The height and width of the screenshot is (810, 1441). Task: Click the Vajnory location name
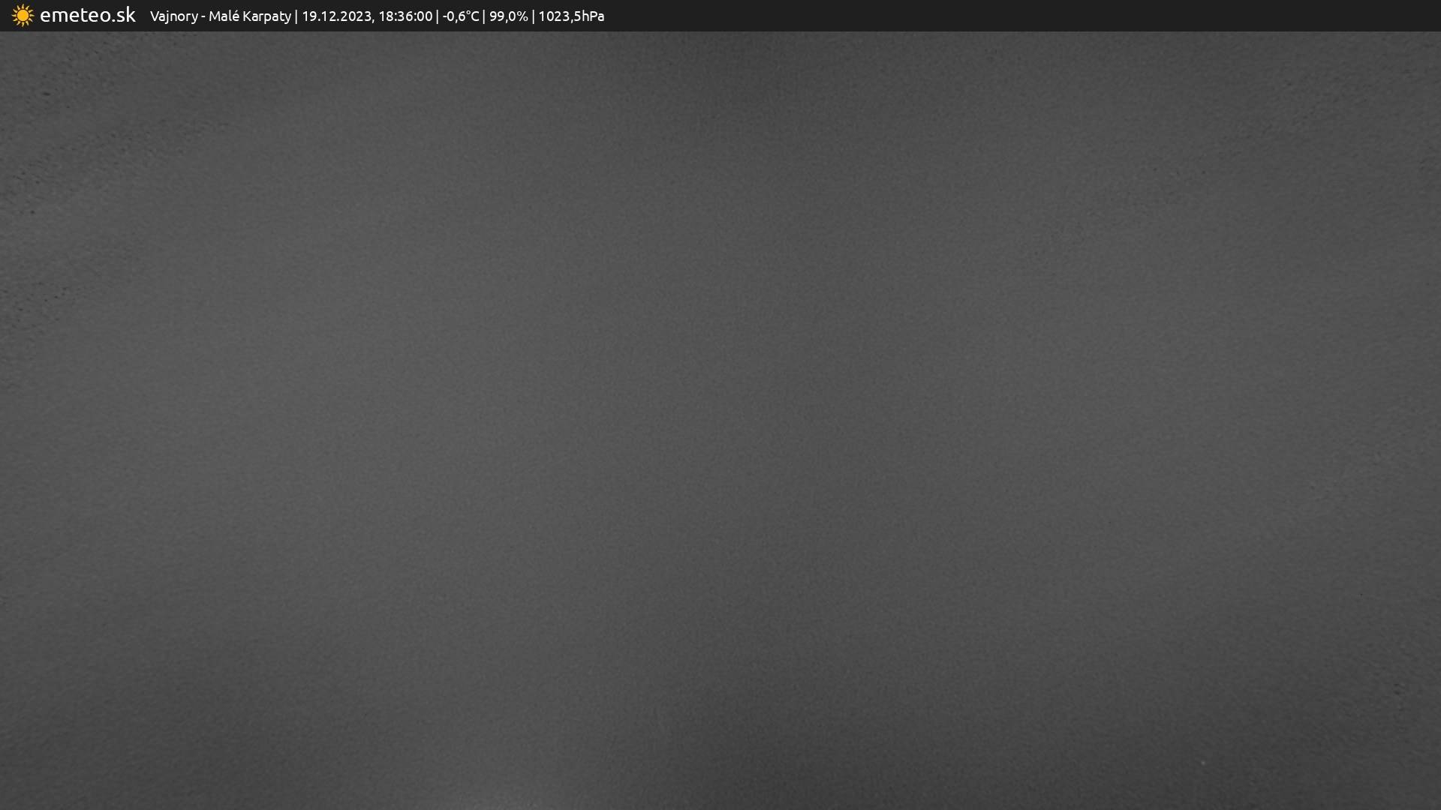point(173,16)
